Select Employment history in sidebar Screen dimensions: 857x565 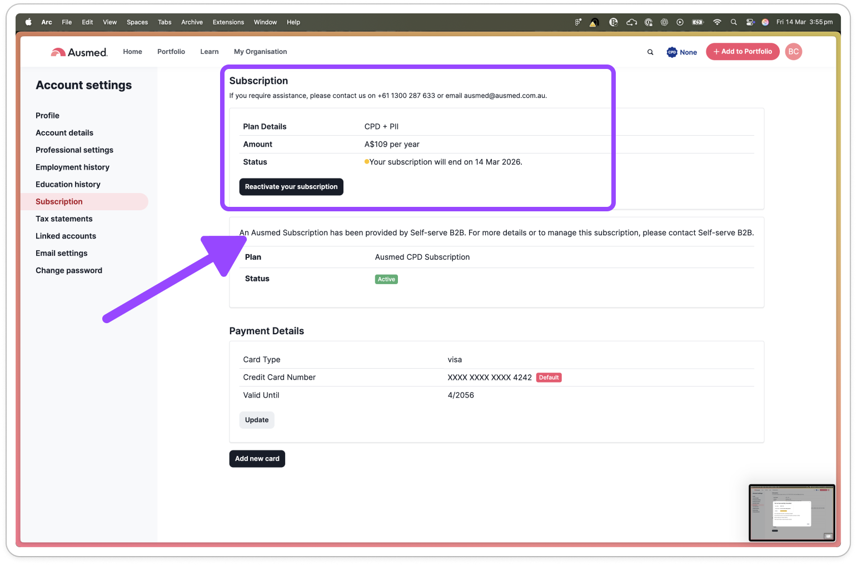(72, 167)
